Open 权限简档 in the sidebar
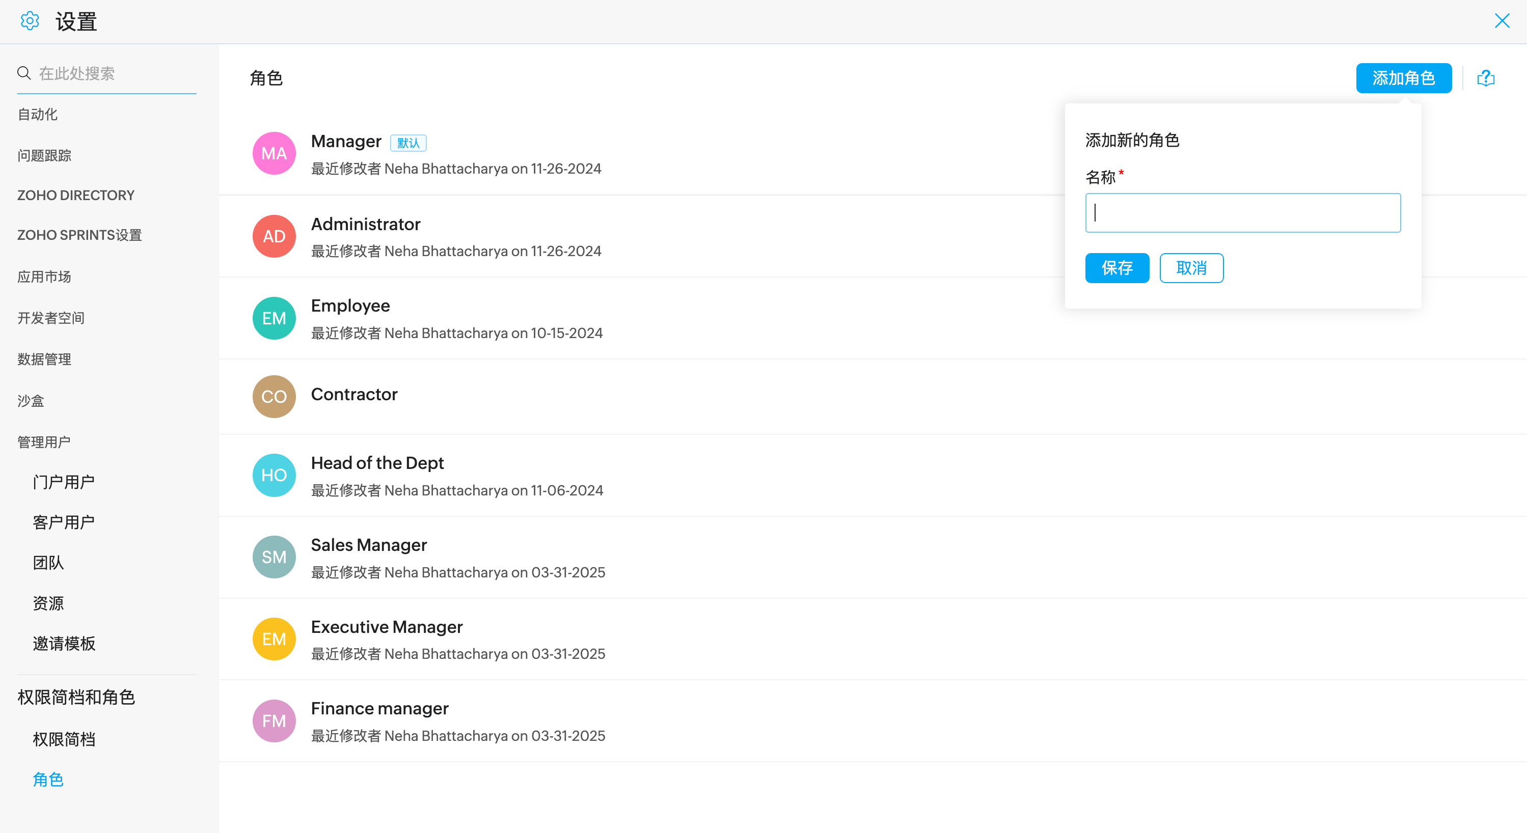 pyautogui.click(x=64, y=739)
